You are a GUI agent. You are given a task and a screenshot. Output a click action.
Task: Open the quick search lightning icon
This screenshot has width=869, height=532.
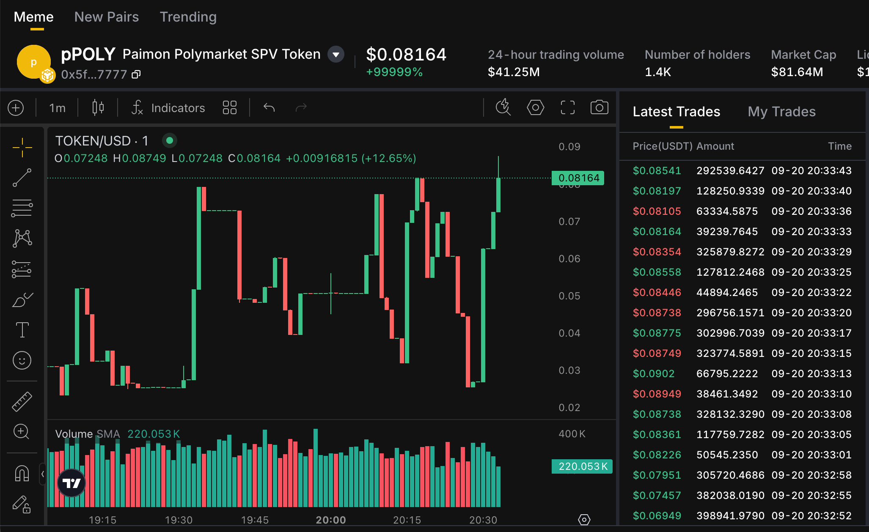coord(503,107)
